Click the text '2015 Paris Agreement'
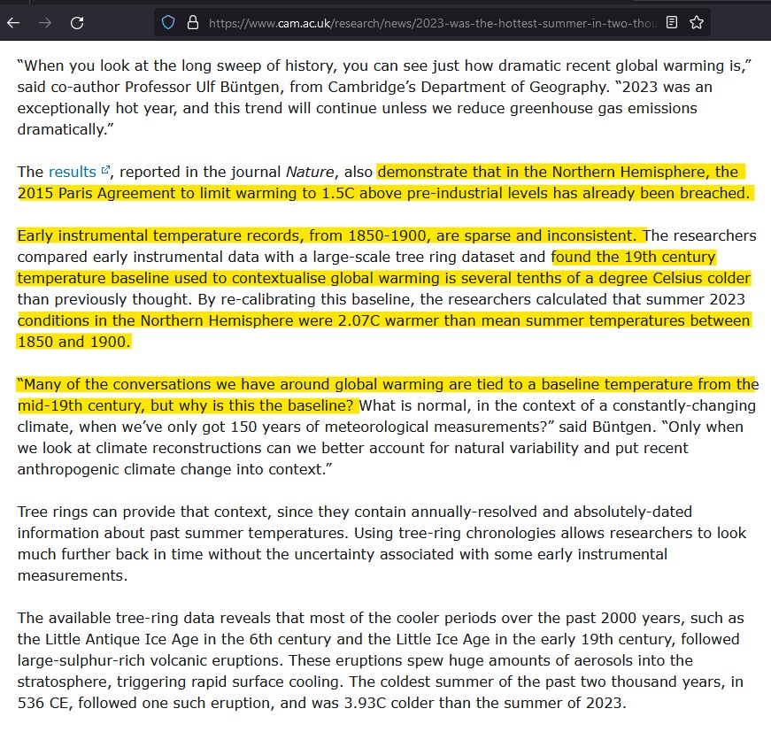This screenshot has width=771, height=732. pyautogui.click(x=97, y=193)
